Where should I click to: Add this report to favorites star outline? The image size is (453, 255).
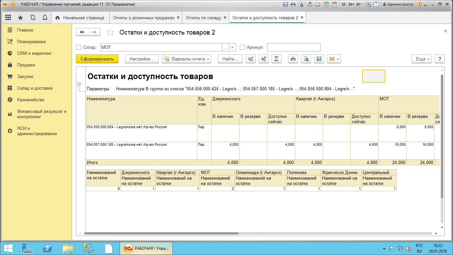tap(110, 32)
